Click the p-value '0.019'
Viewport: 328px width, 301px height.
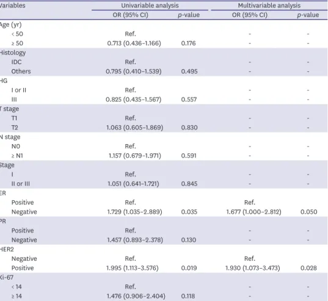[189, 268]
